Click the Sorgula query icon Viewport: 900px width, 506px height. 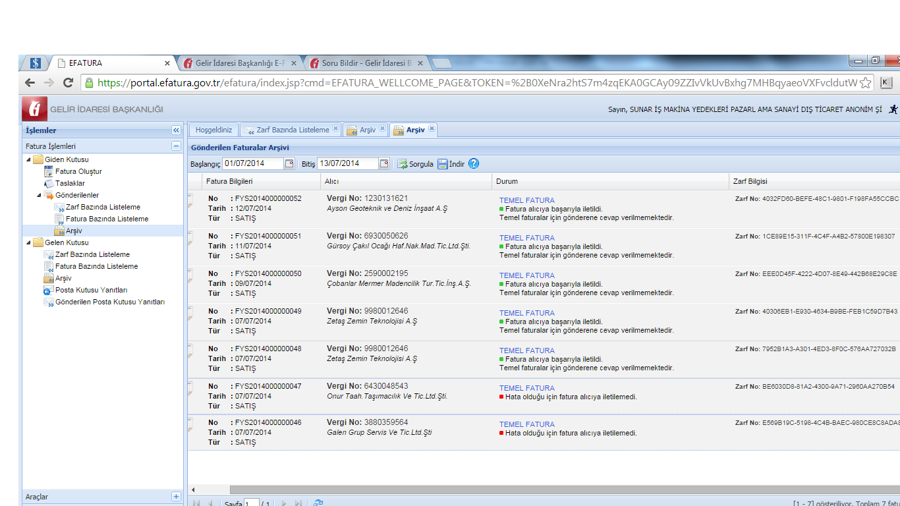click(403, 164)
